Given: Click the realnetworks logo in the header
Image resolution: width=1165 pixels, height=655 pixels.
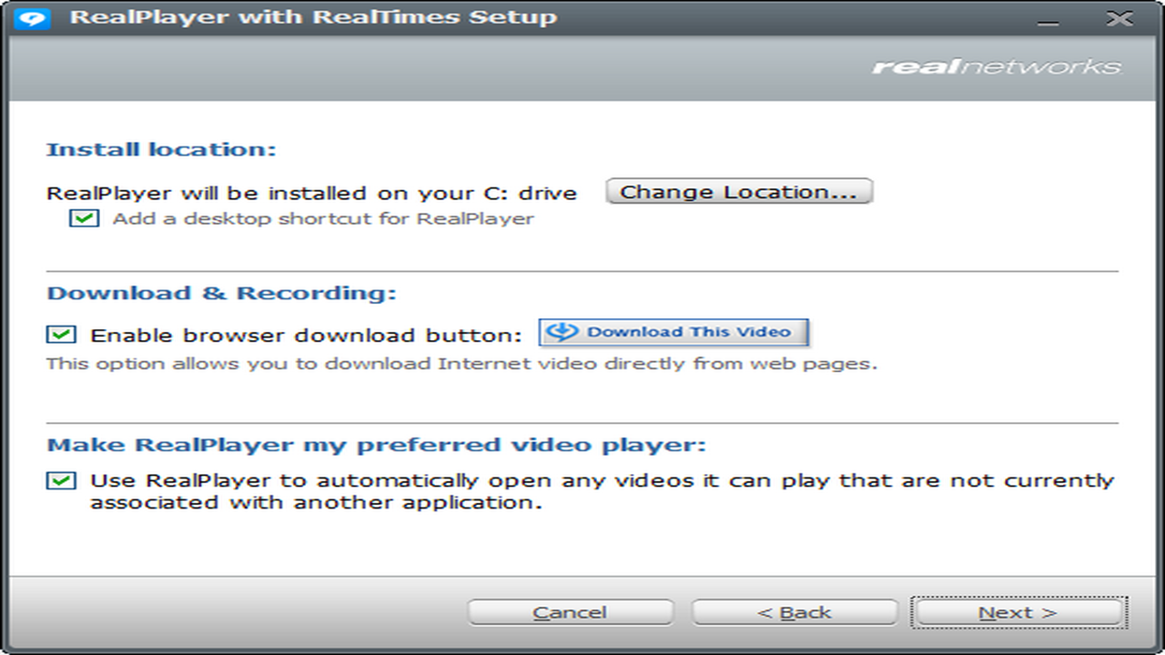Looking at the screenshot, I should [x=997, y=67].
